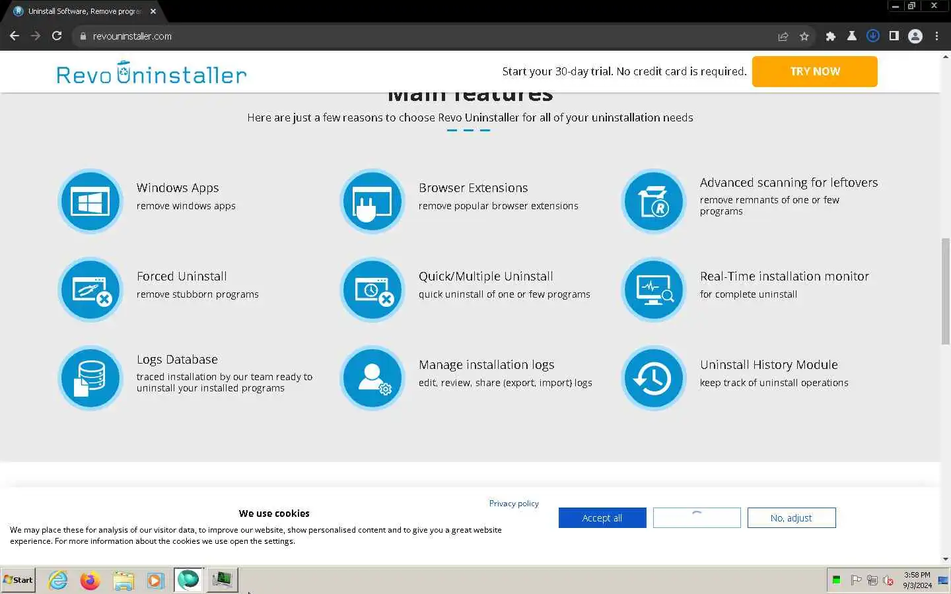951x594 pixels.
Task: Click the Quick/Multiple Uninstall heading
Action: (486, 277)
